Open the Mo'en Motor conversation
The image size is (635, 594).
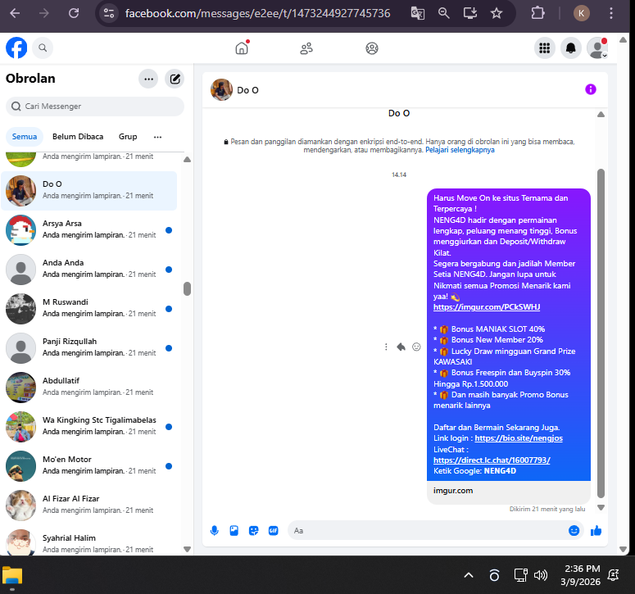(89, 465)
